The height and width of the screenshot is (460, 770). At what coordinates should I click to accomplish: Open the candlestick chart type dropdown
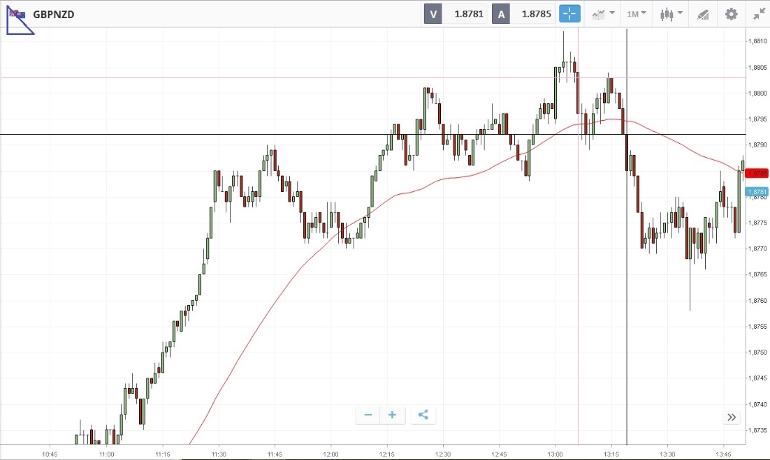click(x=671, y=14)
